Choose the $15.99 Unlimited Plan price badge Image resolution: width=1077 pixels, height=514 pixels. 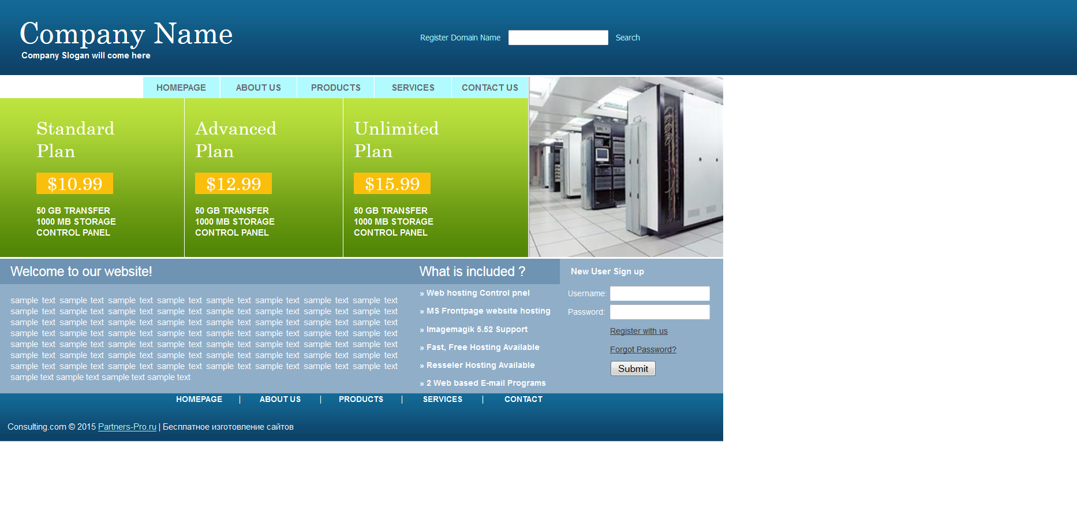tap(392, 184)
